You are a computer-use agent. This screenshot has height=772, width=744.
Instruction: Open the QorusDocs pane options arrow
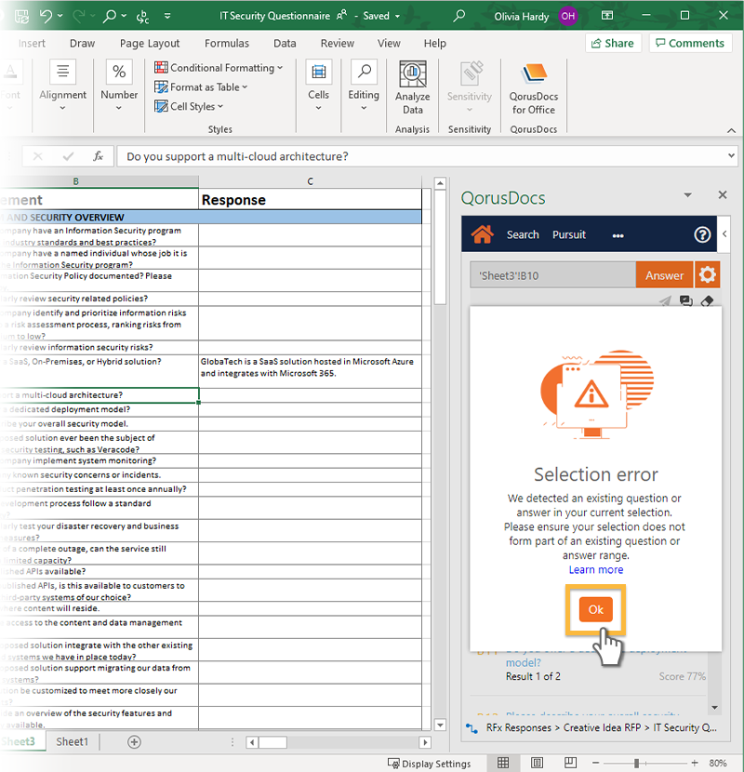[688, 195]
